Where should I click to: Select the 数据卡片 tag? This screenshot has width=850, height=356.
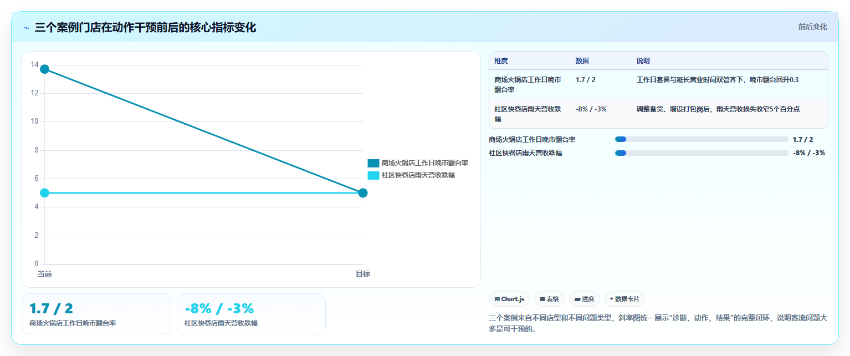click(x=624, y=299)
